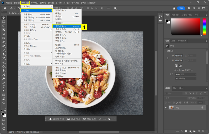Select the Path Selection arrow tool
Image resolution: width=209 pixels, height=134 pixels.
(4, 91)
